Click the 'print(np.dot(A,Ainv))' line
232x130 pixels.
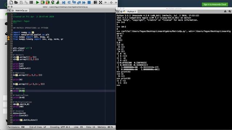point(25,120)
